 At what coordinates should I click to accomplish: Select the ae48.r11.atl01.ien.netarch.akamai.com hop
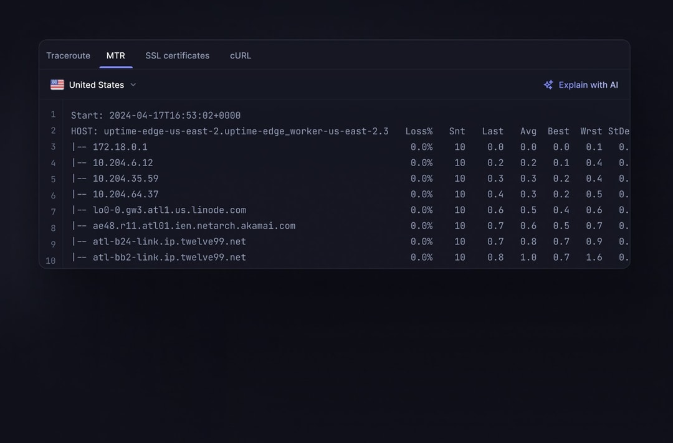tap(194, 226)
